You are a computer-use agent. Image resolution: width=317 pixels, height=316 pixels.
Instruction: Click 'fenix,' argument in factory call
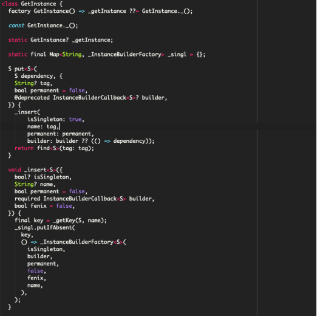click(x=36, y=278)
